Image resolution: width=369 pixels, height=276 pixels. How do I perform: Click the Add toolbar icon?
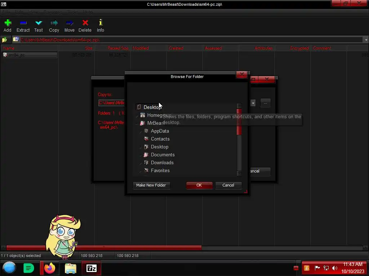[8, 23]
